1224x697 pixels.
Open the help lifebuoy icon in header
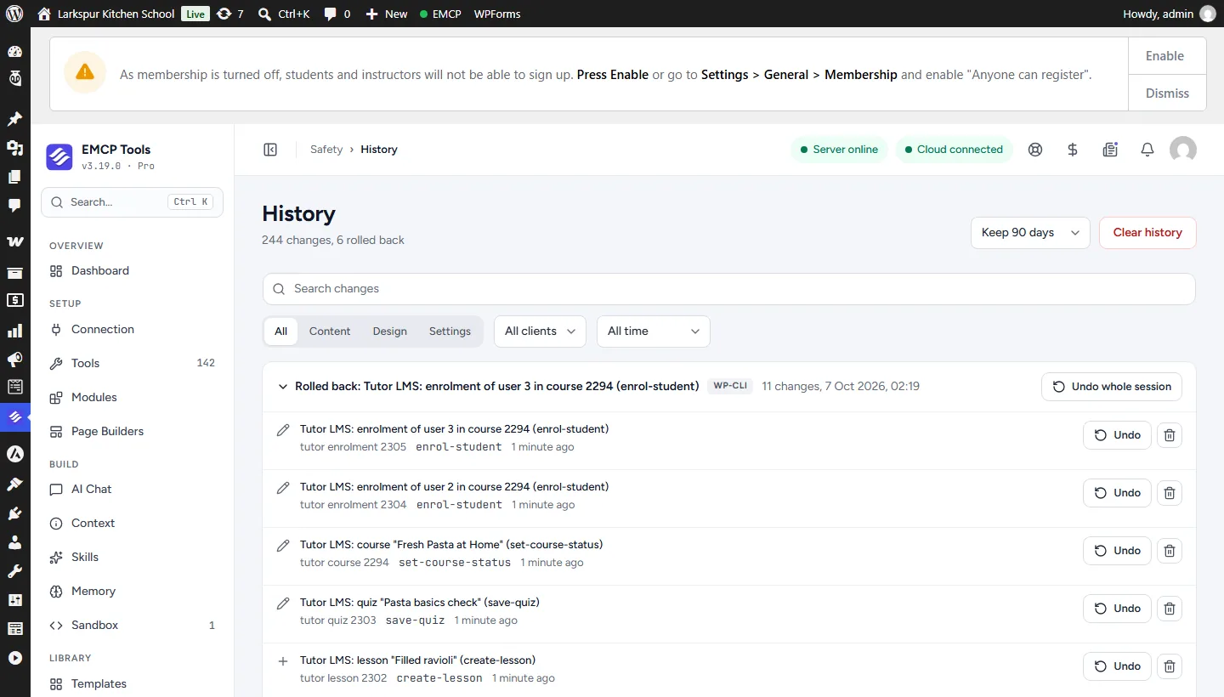[x=1034, y=150]
